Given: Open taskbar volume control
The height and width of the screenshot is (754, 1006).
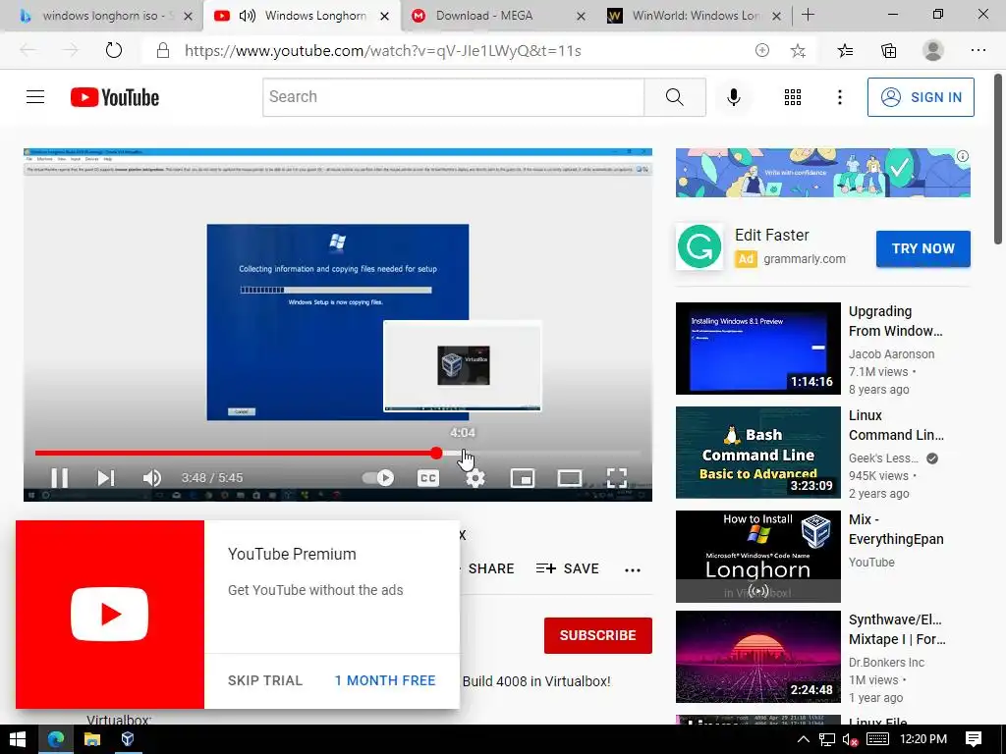Looking at the screenshot, I should 850,739.
